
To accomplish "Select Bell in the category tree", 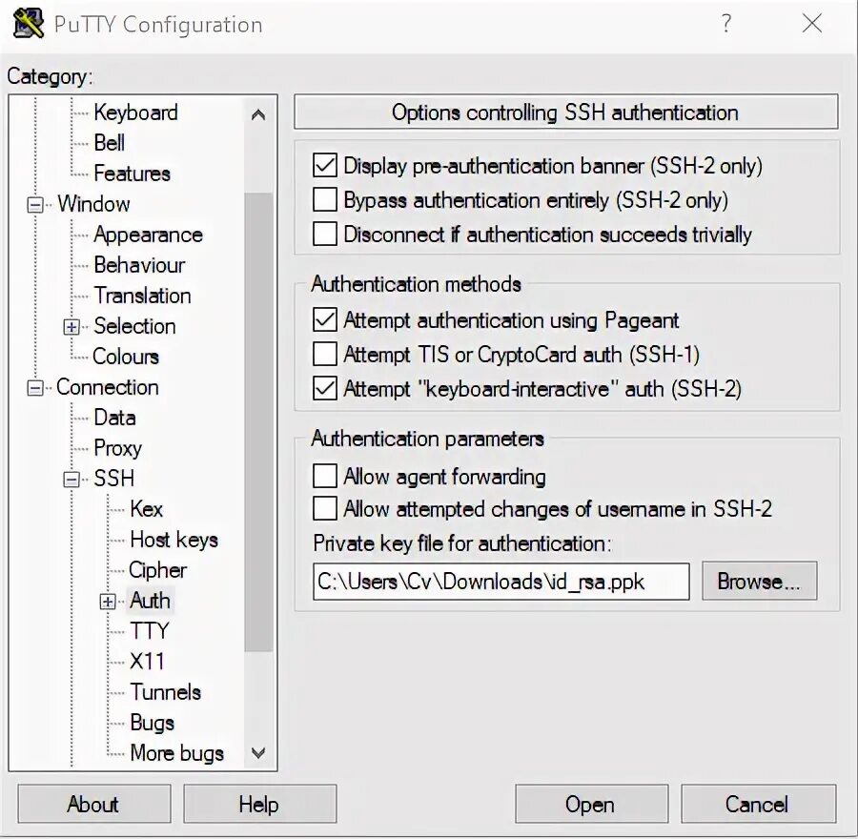I will (x=110, y=143).
